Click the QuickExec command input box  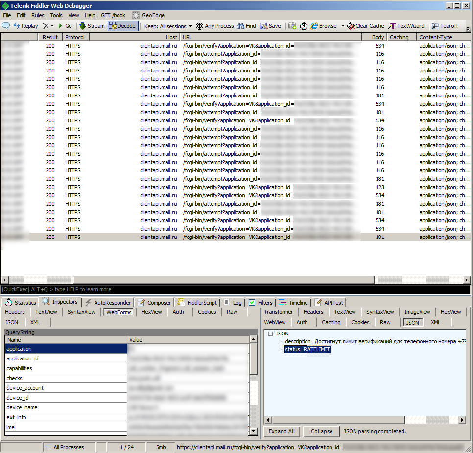[x=236, y=289]
